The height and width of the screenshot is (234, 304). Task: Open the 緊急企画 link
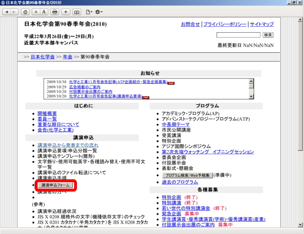pos(171,214)
